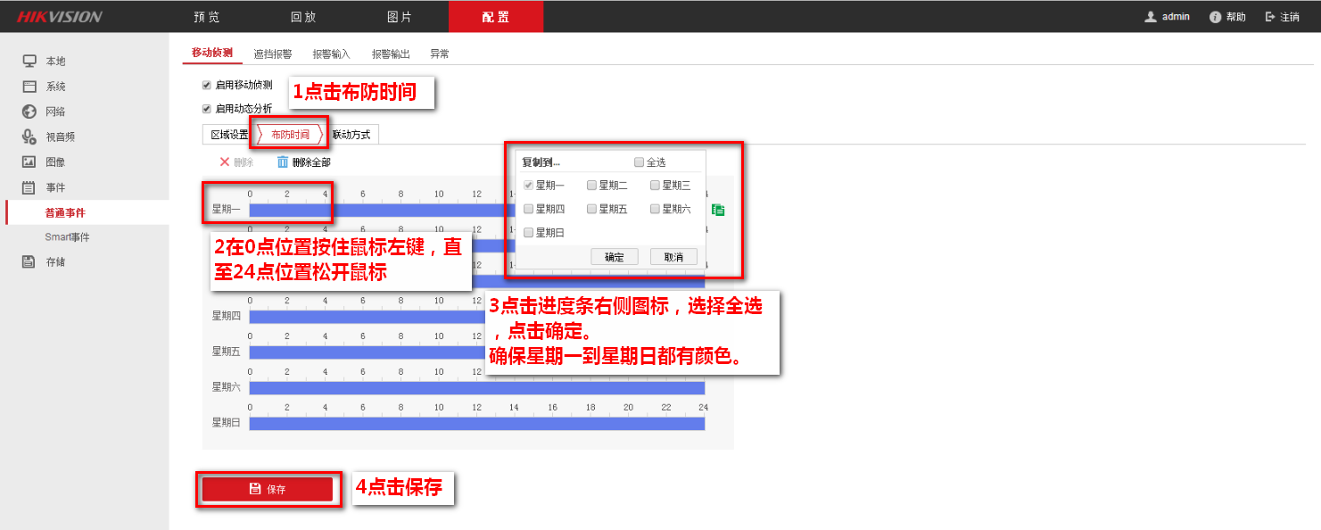Switch to 报警输入 tab
Image resolution: width=1321 pixels, height=530 pixels.
point(332,54)
